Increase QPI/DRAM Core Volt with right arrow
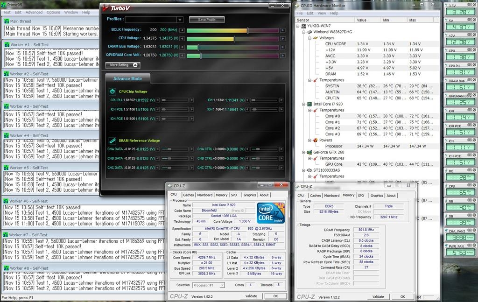478x302 pixels. click(x=282, y=56)
